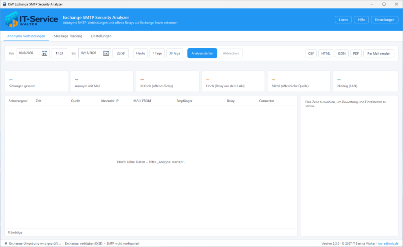Export results as JSON

pos(342,53)
